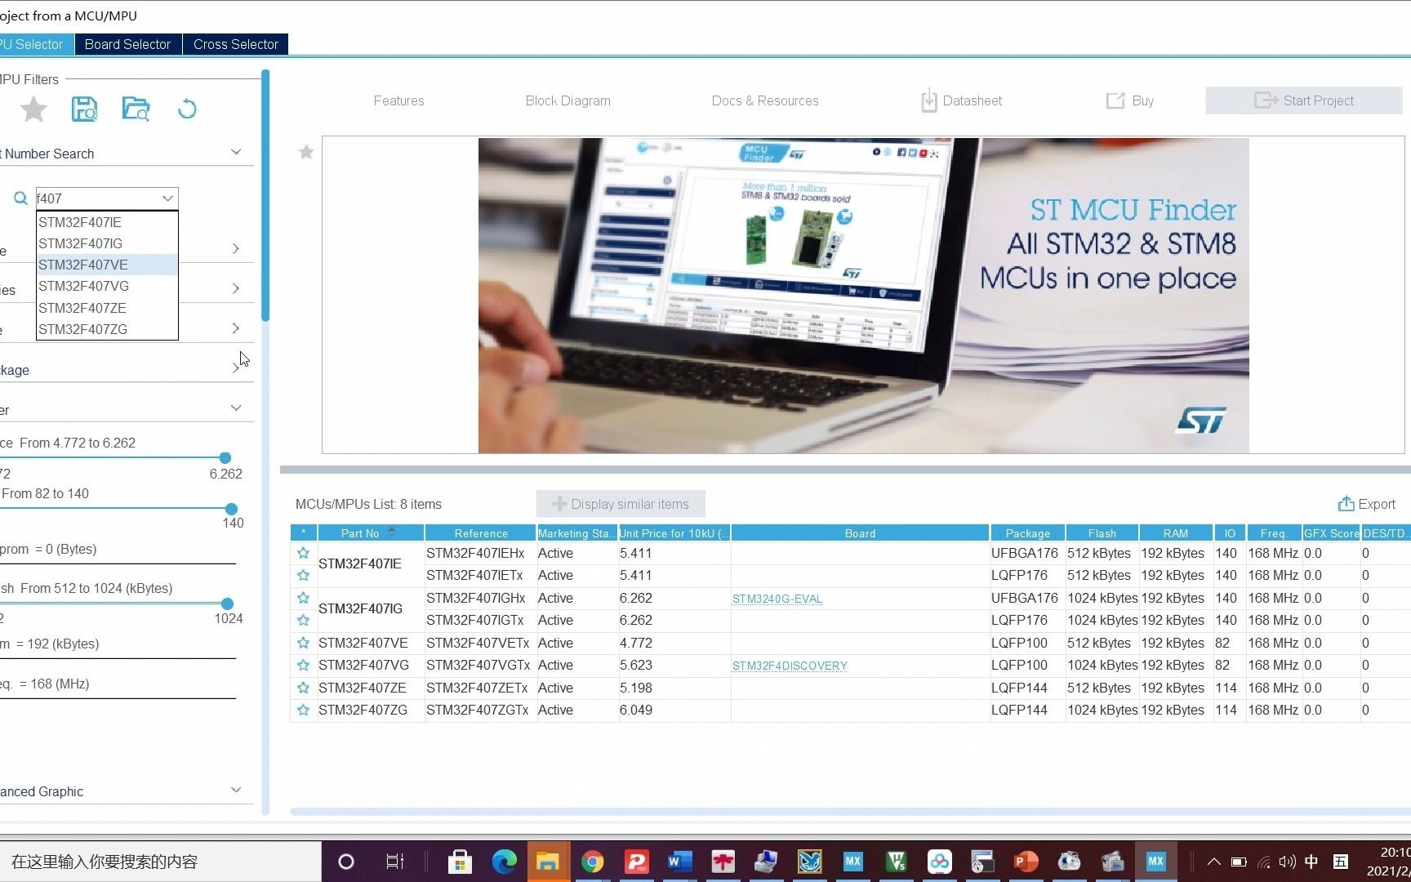Open the STM3240G-EVAL board link

point(777,599)
